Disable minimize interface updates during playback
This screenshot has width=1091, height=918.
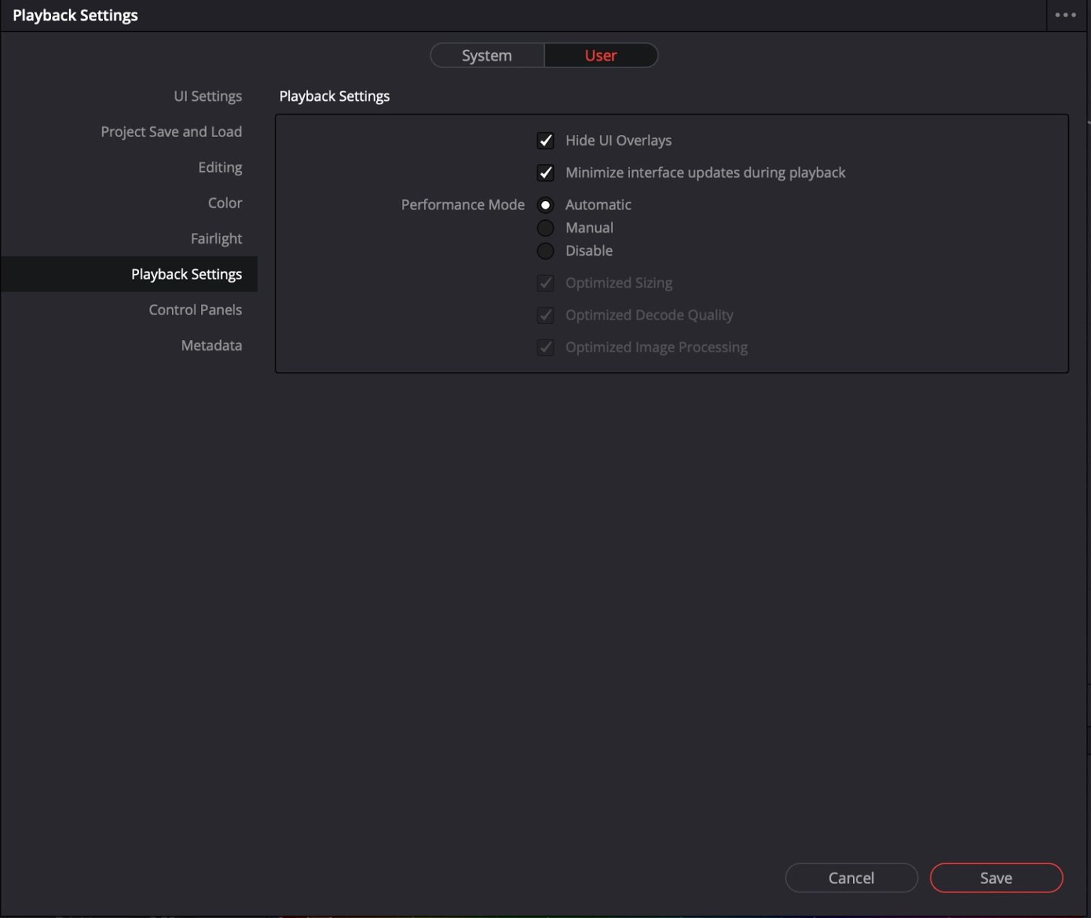click(545, 173)
